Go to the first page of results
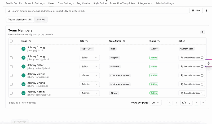212x124 pixels. (x=170, y=103)
